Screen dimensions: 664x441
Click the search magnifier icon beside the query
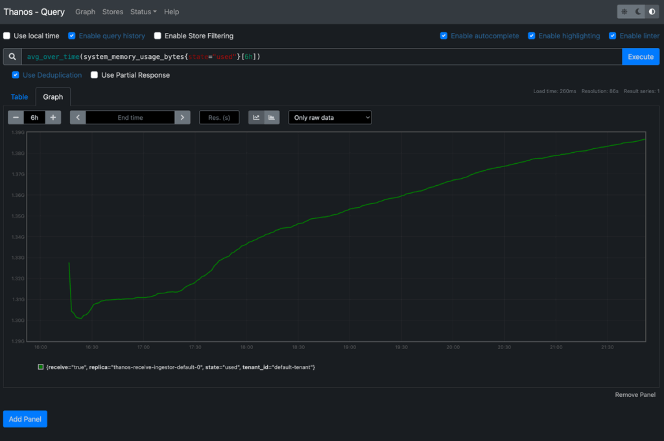tap(12, 56)
